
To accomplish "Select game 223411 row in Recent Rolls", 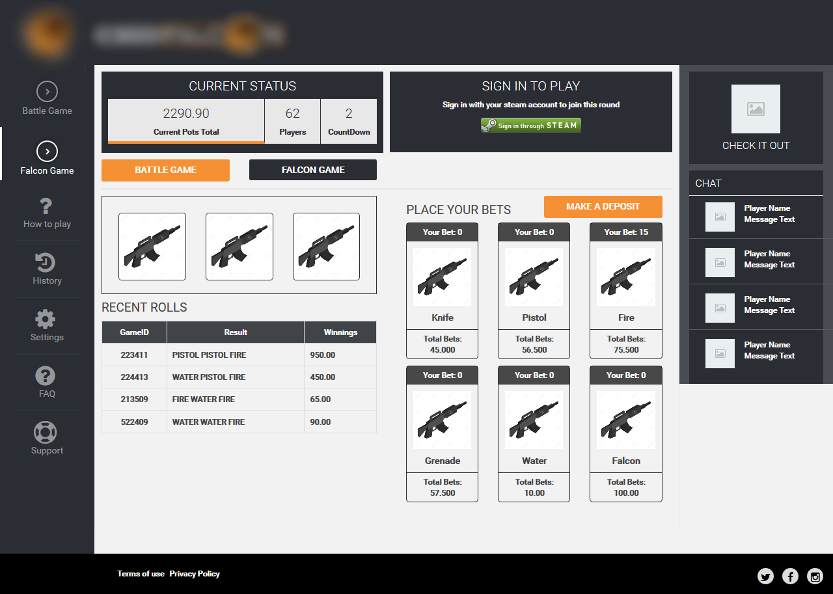I will tap(239, 355).
